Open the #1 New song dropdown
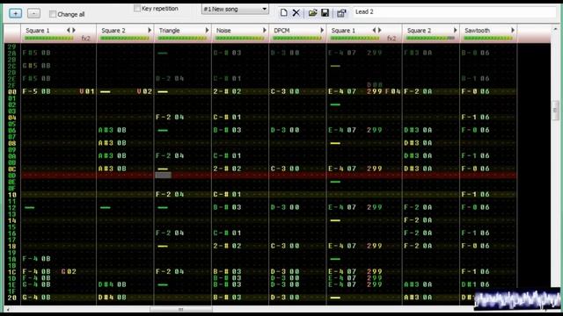 tap(235, 9)
